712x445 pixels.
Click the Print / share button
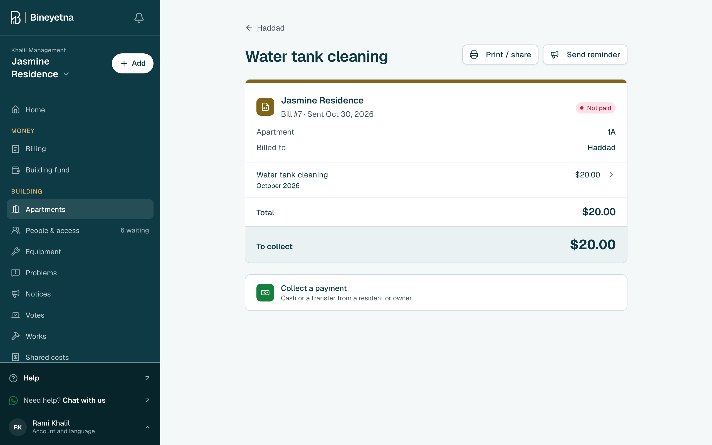coord(500,55)
